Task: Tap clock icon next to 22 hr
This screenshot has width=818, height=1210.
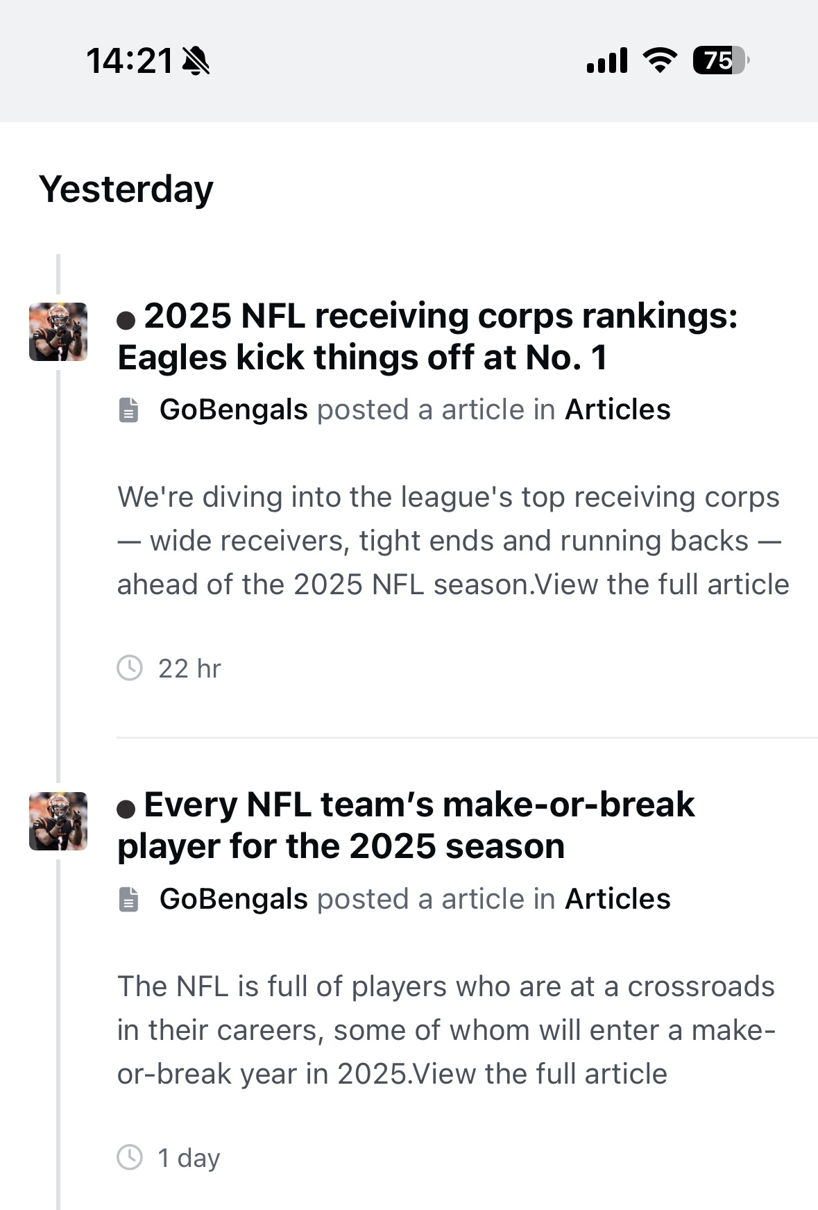Action: (130, 668)
